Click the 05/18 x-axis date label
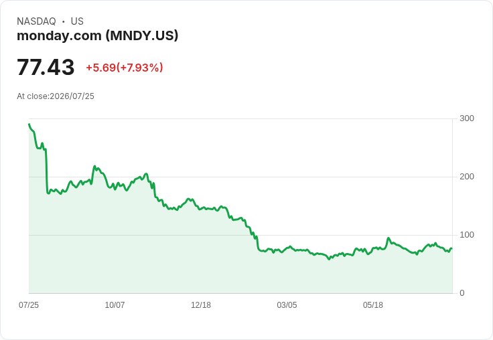 click(373, 305)
